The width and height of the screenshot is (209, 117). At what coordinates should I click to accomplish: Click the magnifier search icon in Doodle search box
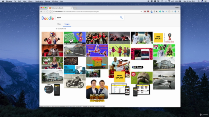[121, 18]
